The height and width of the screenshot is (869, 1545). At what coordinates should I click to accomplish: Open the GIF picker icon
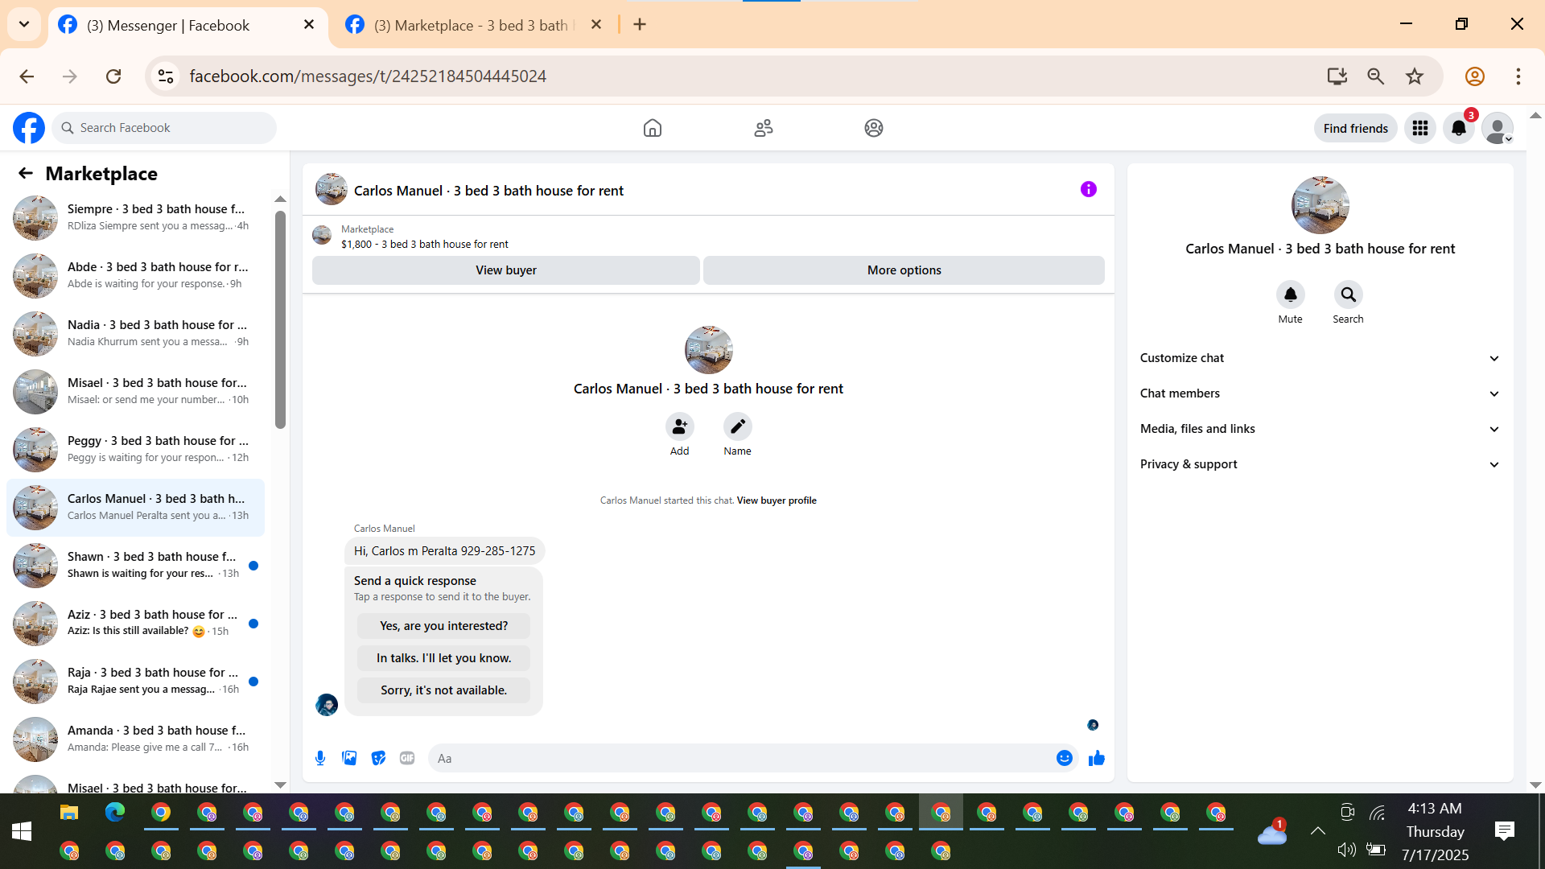click(x=407, y=758)
